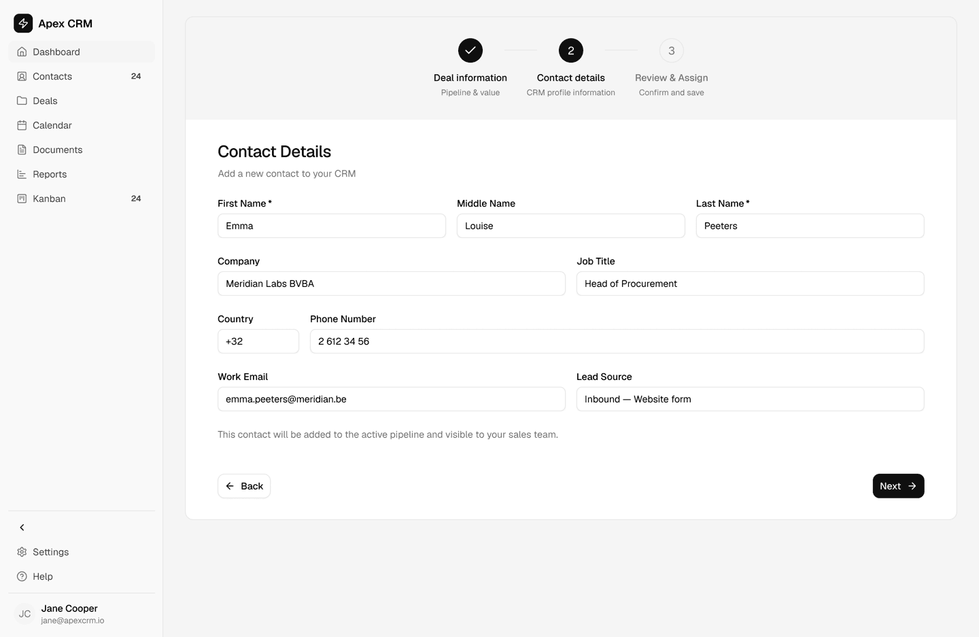The height and width of the screenshot is (637, 979).
Task: Click the Kanban board icon
Action: tap(22, 199)
